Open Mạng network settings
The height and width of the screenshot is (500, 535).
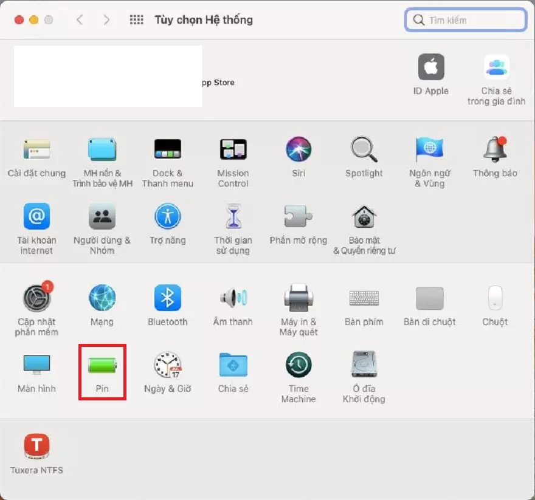click(x=102, y=298)
